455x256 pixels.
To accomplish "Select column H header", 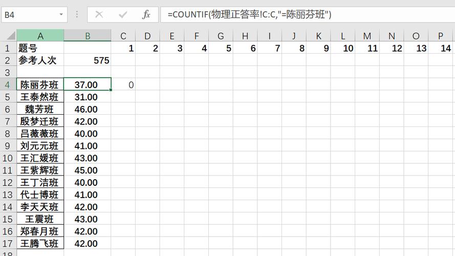I will [245, 36].
